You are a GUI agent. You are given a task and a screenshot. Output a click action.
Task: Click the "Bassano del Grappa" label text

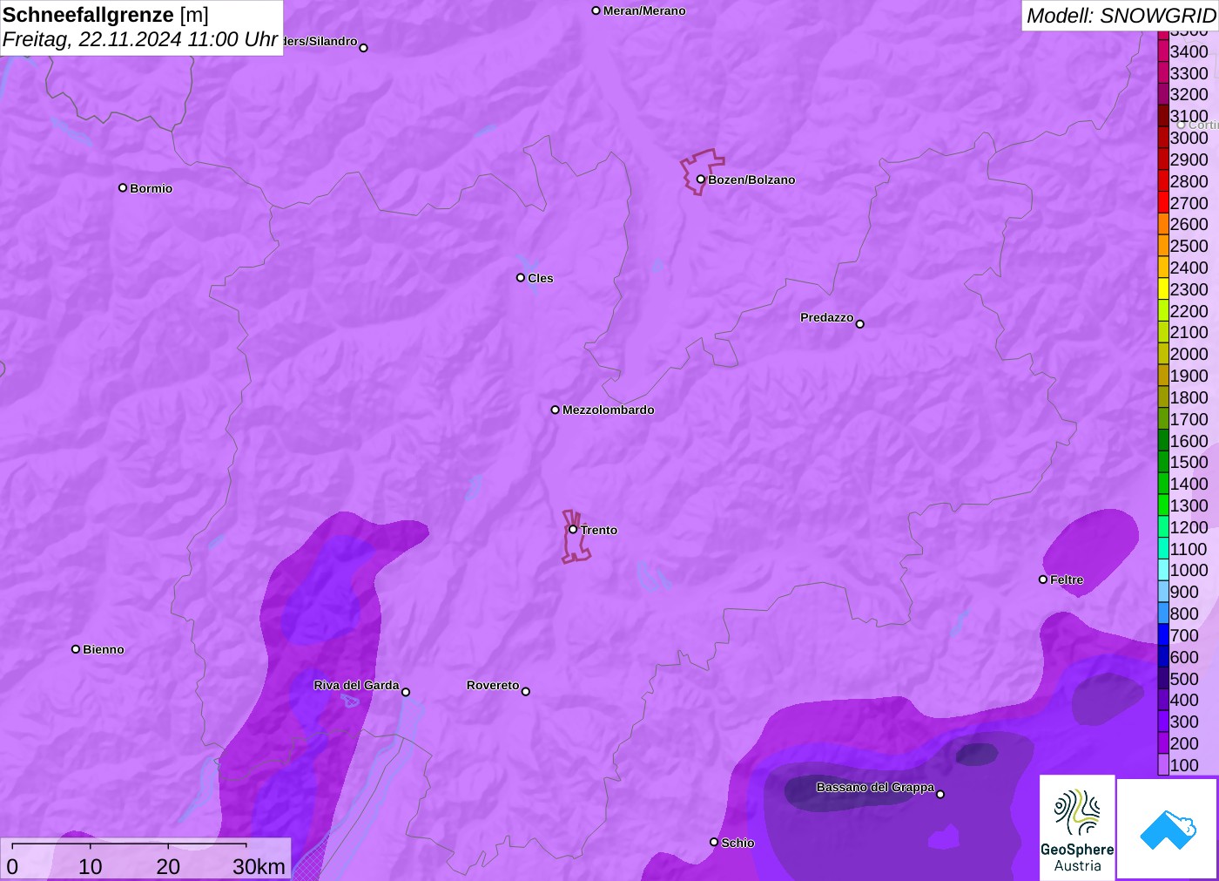pyautogui.click(x=875, y=787)
